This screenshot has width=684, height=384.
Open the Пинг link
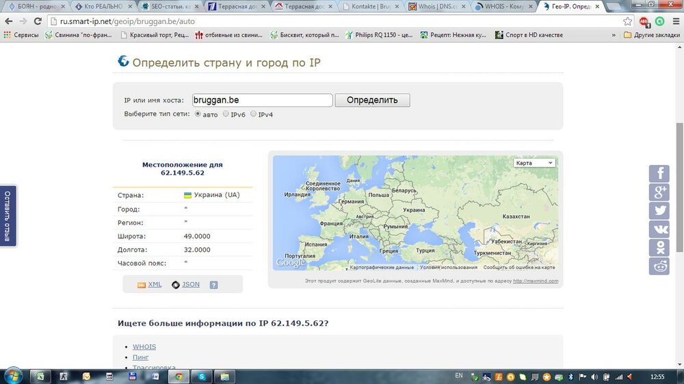tap(140, 357)
